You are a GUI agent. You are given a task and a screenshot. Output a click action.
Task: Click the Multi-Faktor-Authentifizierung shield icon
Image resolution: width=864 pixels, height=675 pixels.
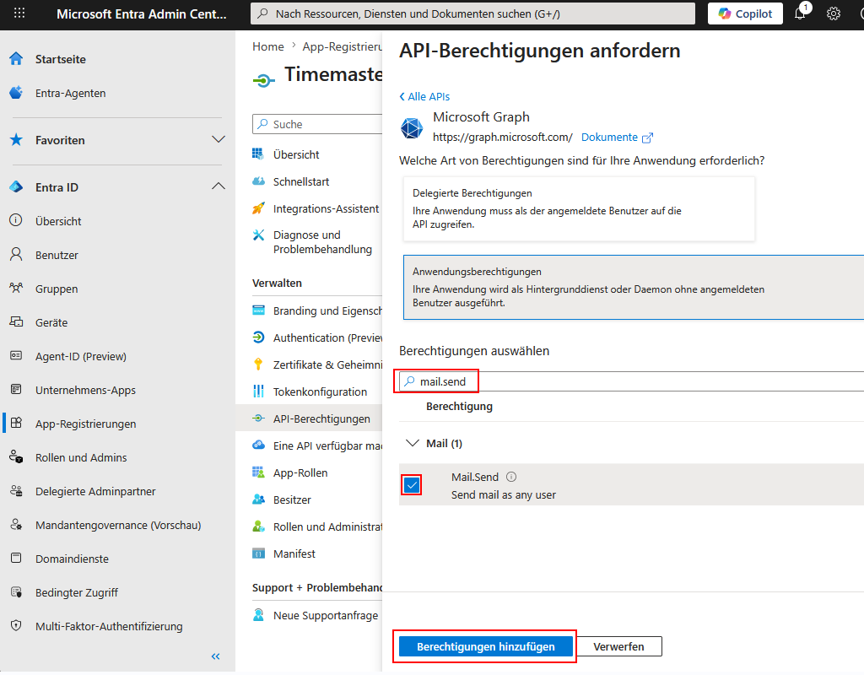(16, 626)
